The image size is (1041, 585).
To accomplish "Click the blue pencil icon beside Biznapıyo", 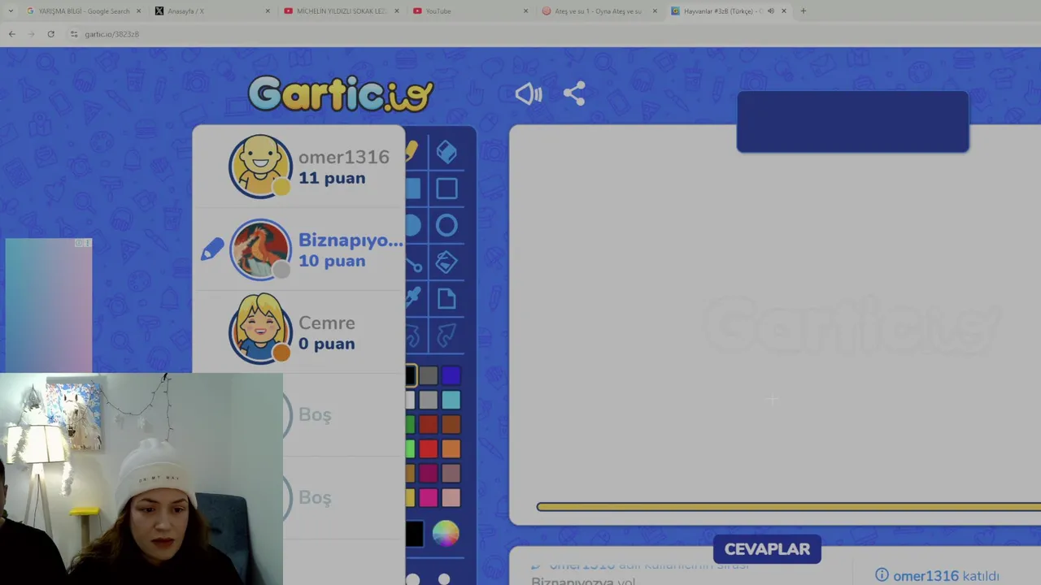I will (x=211, y=249).
